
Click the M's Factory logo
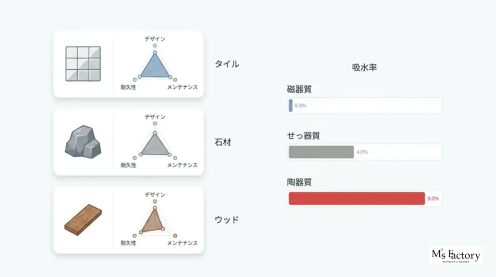[x=456, y=255]
